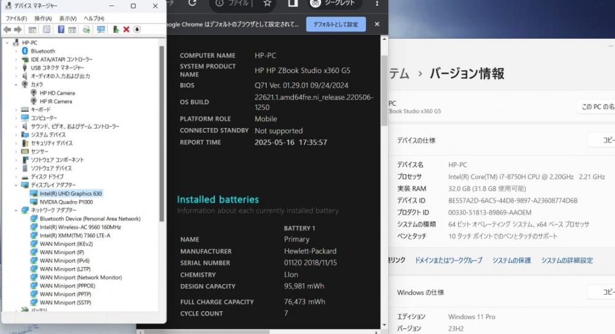615x334 pixels.
Task: Click the blue Help question mark icon
Action: (61, 30)
